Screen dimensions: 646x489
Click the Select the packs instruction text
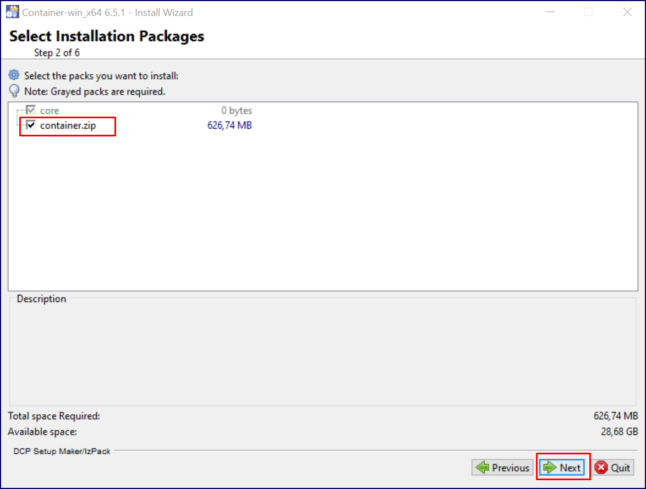(101, 76)
